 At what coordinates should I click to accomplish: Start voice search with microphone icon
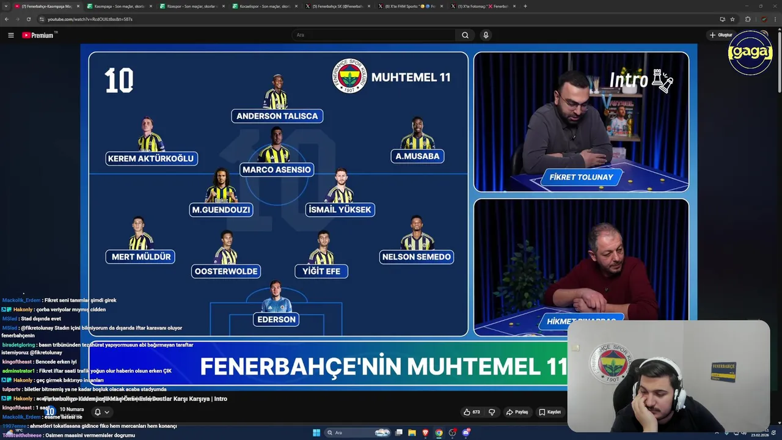pyautogui.click(x=486, y=35)
